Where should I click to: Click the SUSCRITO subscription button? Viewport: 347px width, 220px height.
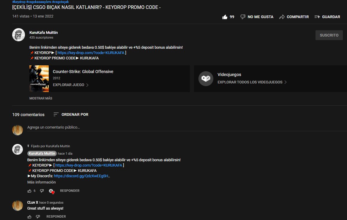(x=329, y=35)
